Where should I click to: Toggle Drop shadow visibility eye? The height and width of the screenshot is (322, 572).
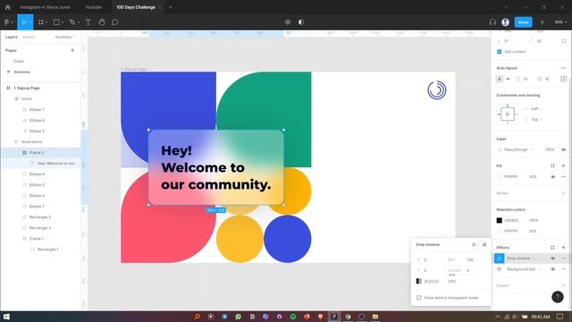(x=552, y=258)
